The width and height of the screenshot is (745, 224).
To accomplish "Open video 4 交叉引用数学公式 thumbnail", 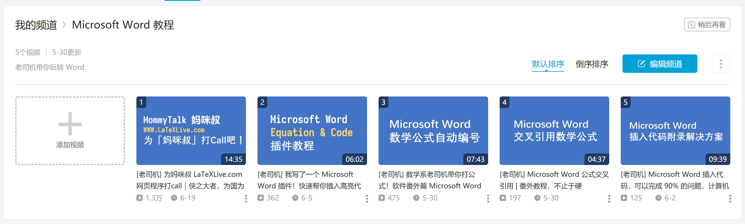I will point(554,131).
